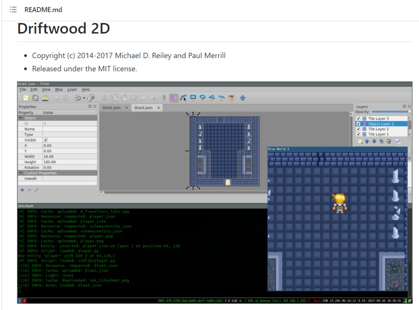Click the Random Mode dice icon

[x=91, y=98]
